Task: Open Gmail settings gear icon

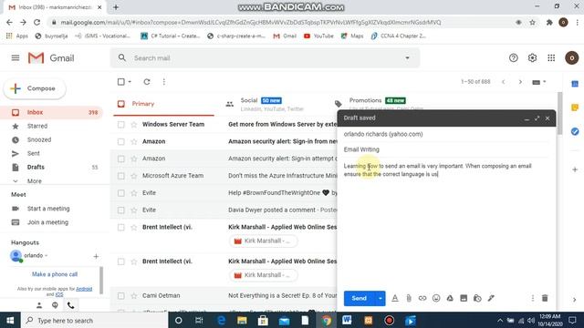Action: pyautogui.click(x=532, y=58)
